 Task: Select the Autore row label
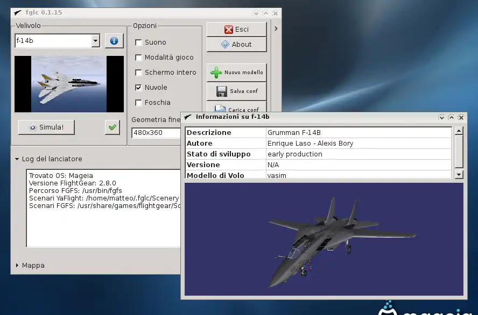pos(199,144)
